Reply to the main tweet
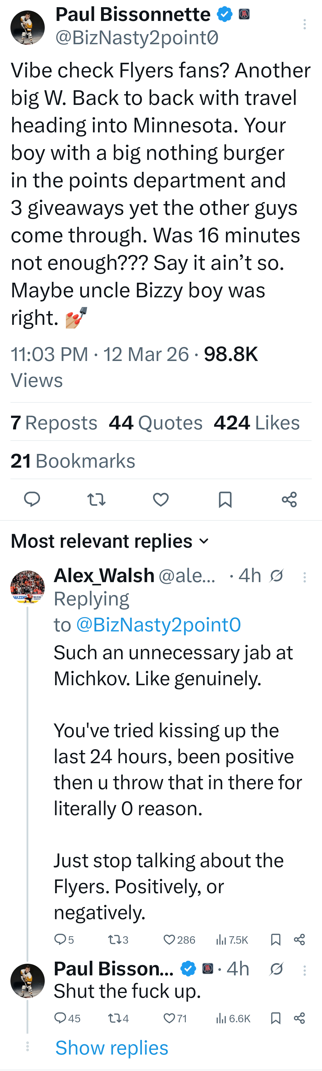The image size is (322, 1071). point(32,499)
